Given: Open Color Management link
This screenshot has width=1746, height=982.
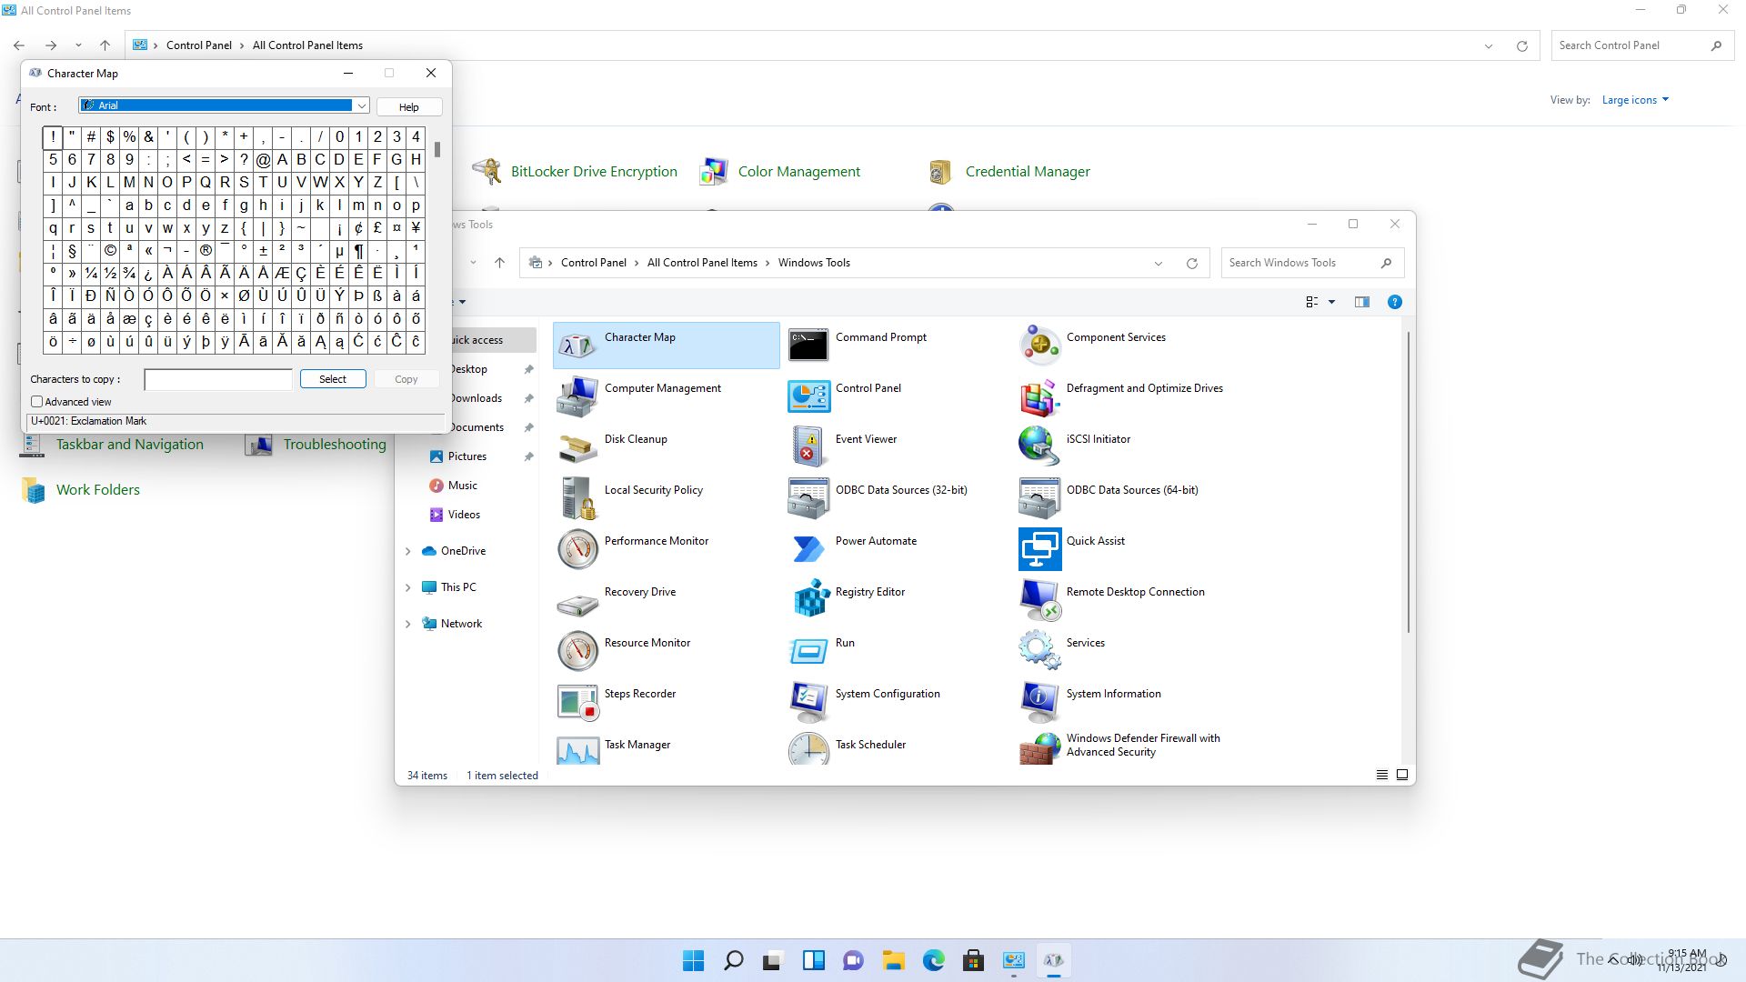Looking at the screenshot, I should [x=798, y=172].
